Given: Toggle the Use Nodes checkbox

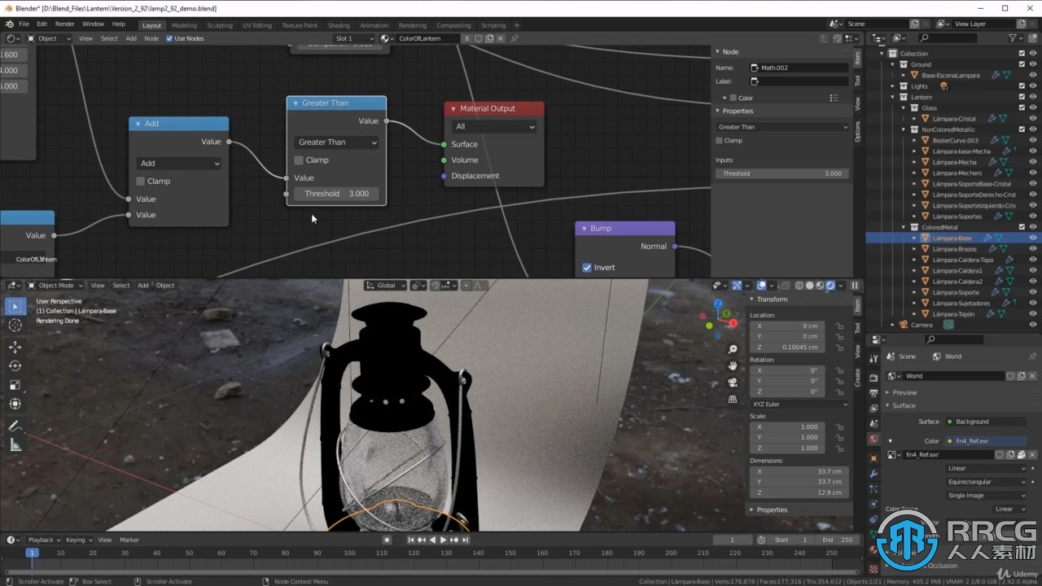Looking at the screenshot, I should pos(169,38).
